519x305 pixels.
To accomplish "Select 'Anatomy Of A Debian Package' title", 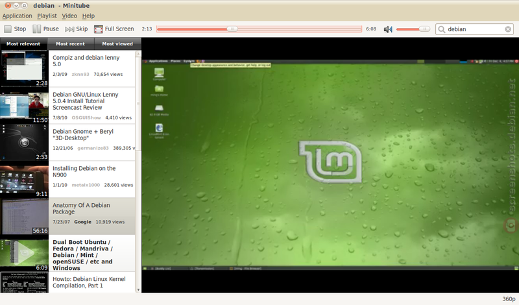I will click(x=82, y=208).
